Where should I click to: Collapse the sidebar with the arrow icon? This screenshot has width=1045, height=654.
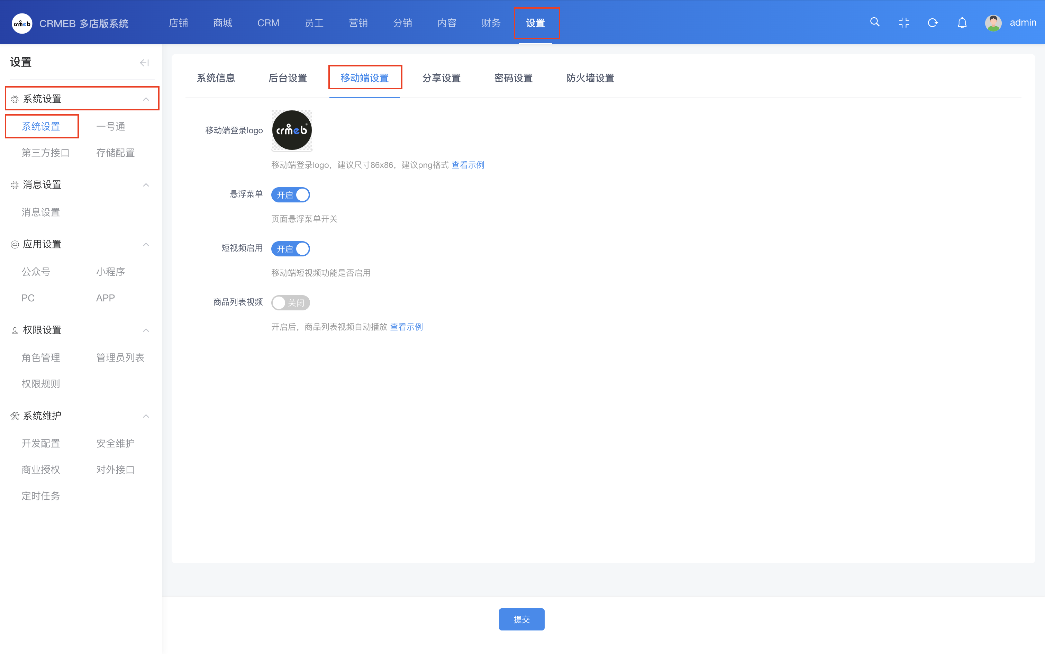coord(145,63)
